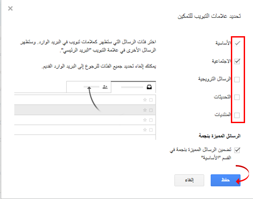The width and height of the screenshot is (253, 199).
Task: Click the star icon in fourth preview row
Action: coord(145,130)
